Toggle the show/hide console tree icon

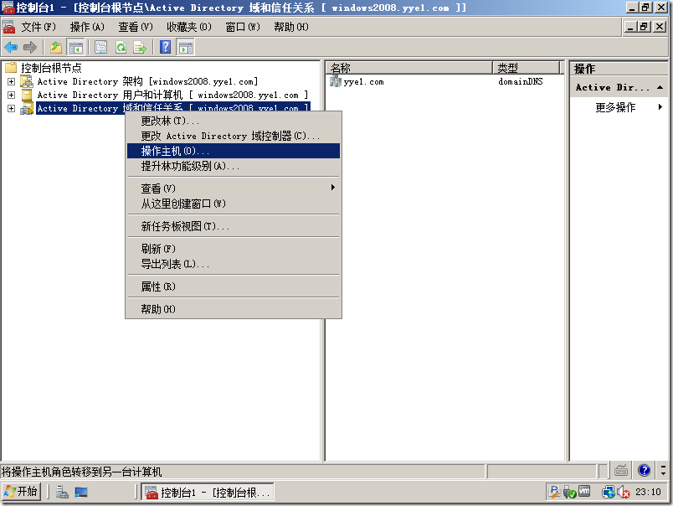pos(76,47)
